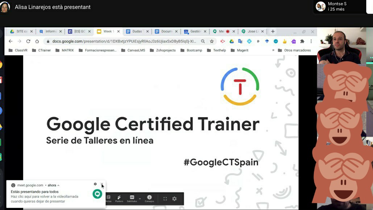The width and height of the screenshot is (373, 210).
Task: Collapse the notification with the ahora chevron
Action: pyautogui.click(x=58, y=185)
